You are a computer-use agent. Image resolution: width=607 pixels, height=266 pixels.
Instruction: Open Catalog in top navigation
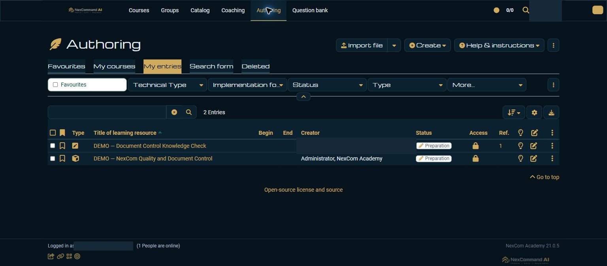200,10
